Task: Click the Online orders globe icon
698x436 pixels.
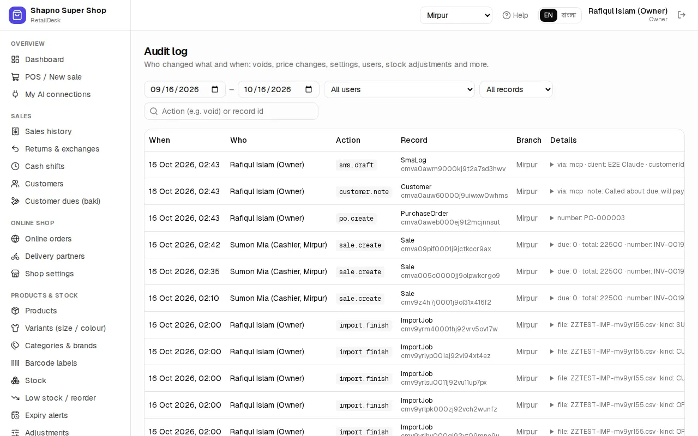Action: click(x=15, y=239)
